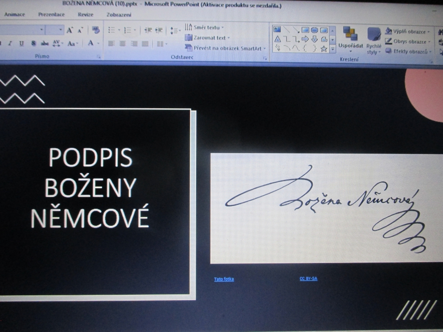Select the Božena Němcová signature image

point(326,208)
